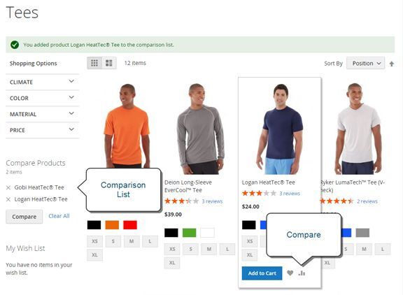Image resolution: width=403 pixels, height=295 pixels.
Task: Switch to list view mode
Action: pos(109,63)
